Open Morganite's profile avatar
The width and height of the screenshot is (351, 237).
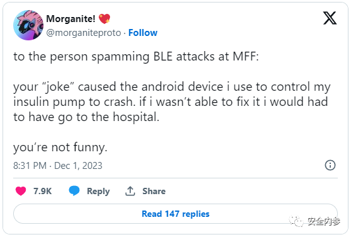pyautogui.click(x=28, y=25)
